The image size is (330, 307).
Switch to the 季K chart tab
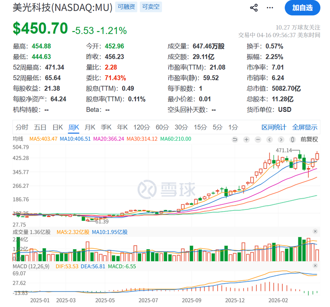tap(106, 127)
